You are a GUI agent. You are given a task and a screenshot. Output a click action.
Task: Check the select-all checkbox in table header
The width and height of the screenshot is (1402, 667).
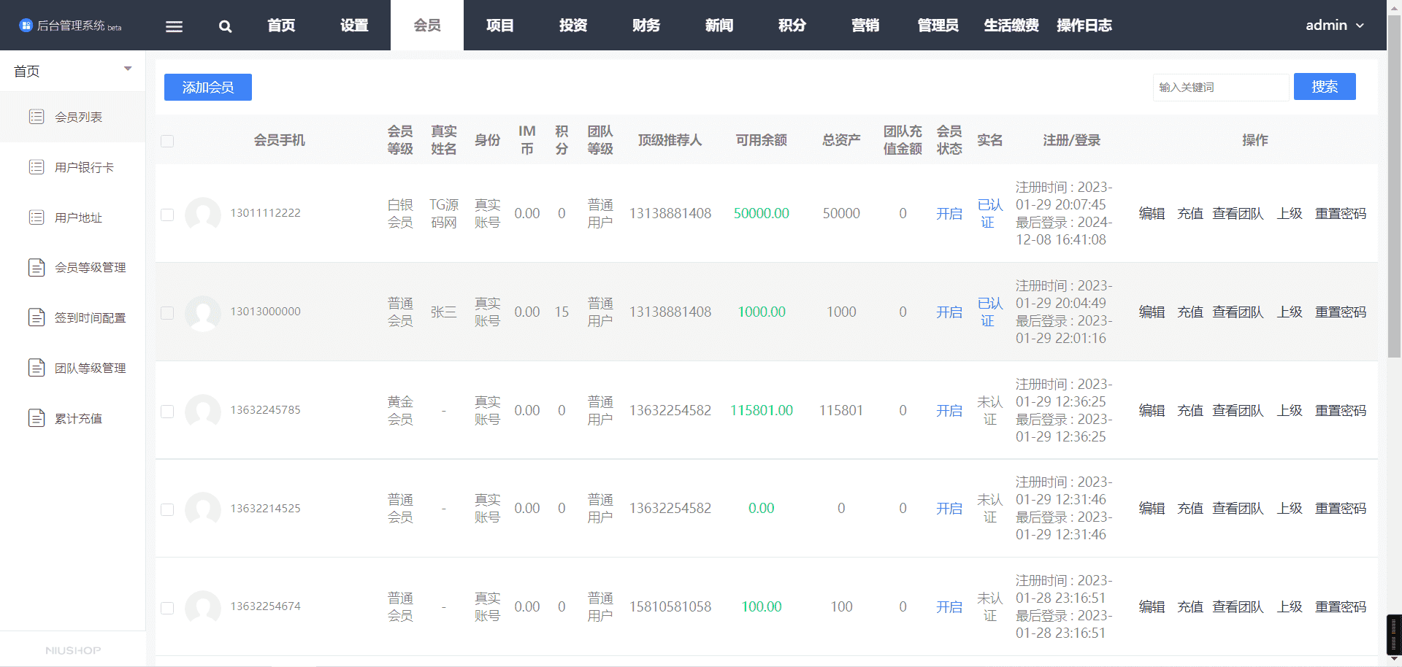pyautogui.click(x=167, y=141)
